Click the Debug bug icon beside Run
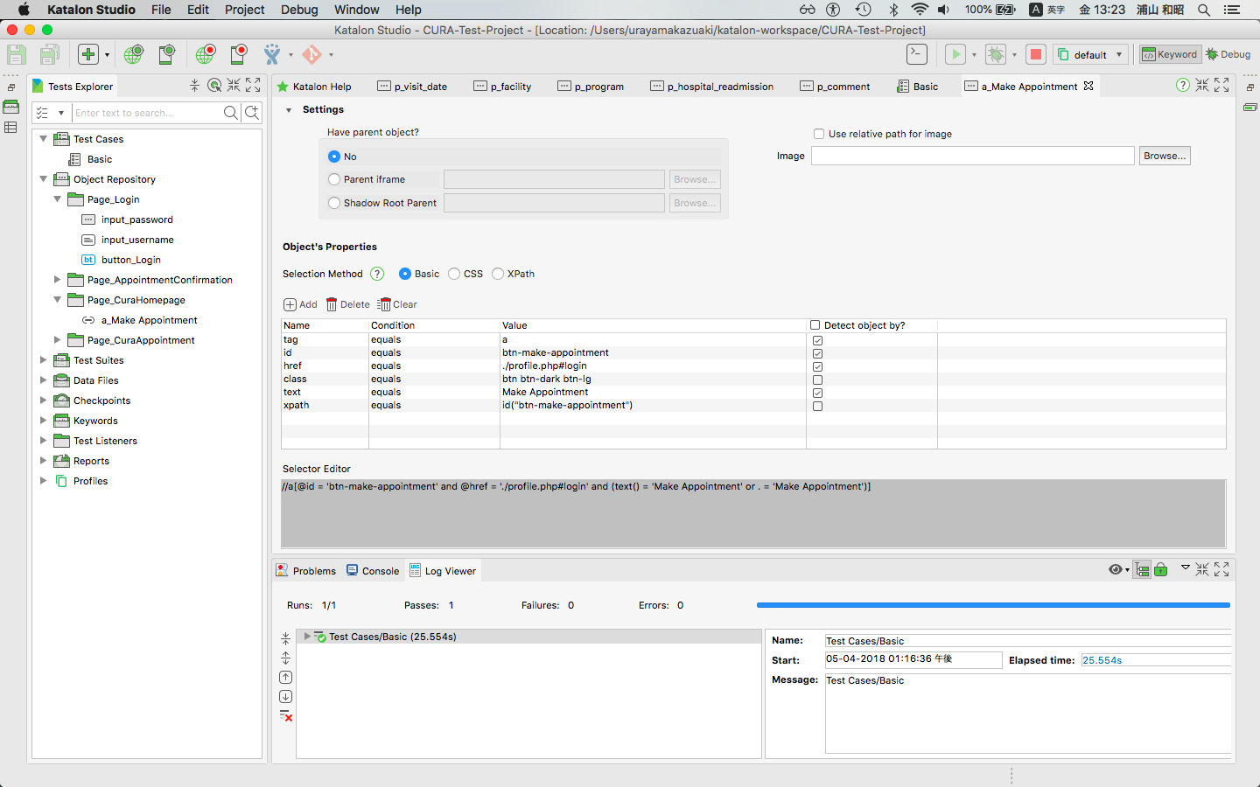The width and height of the screenshot is (1260, 787). 996,54
